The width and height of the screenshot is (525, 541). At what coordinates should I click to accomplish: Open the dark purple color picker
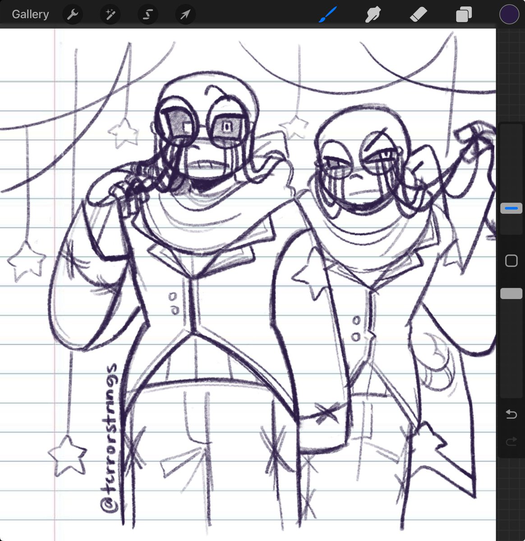tap(509, 15)
